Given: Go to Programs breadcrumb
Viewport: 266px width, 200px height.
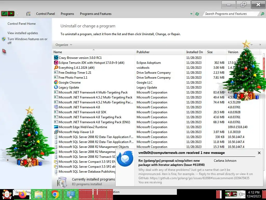Looking at the screenshot, I should coord(67,14).
